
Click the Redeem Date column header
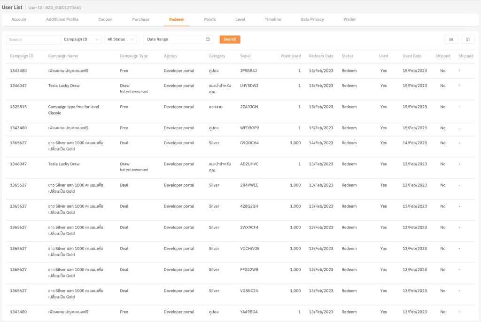[x=321, y=55]
